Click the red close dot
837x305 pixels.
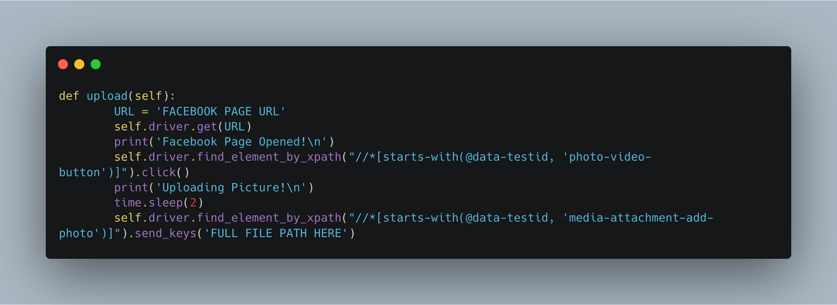(63, 64)
